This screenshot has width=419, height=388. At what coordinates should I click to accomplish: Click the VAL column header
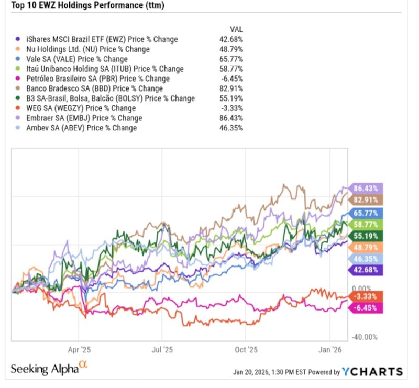pos(236,29)
